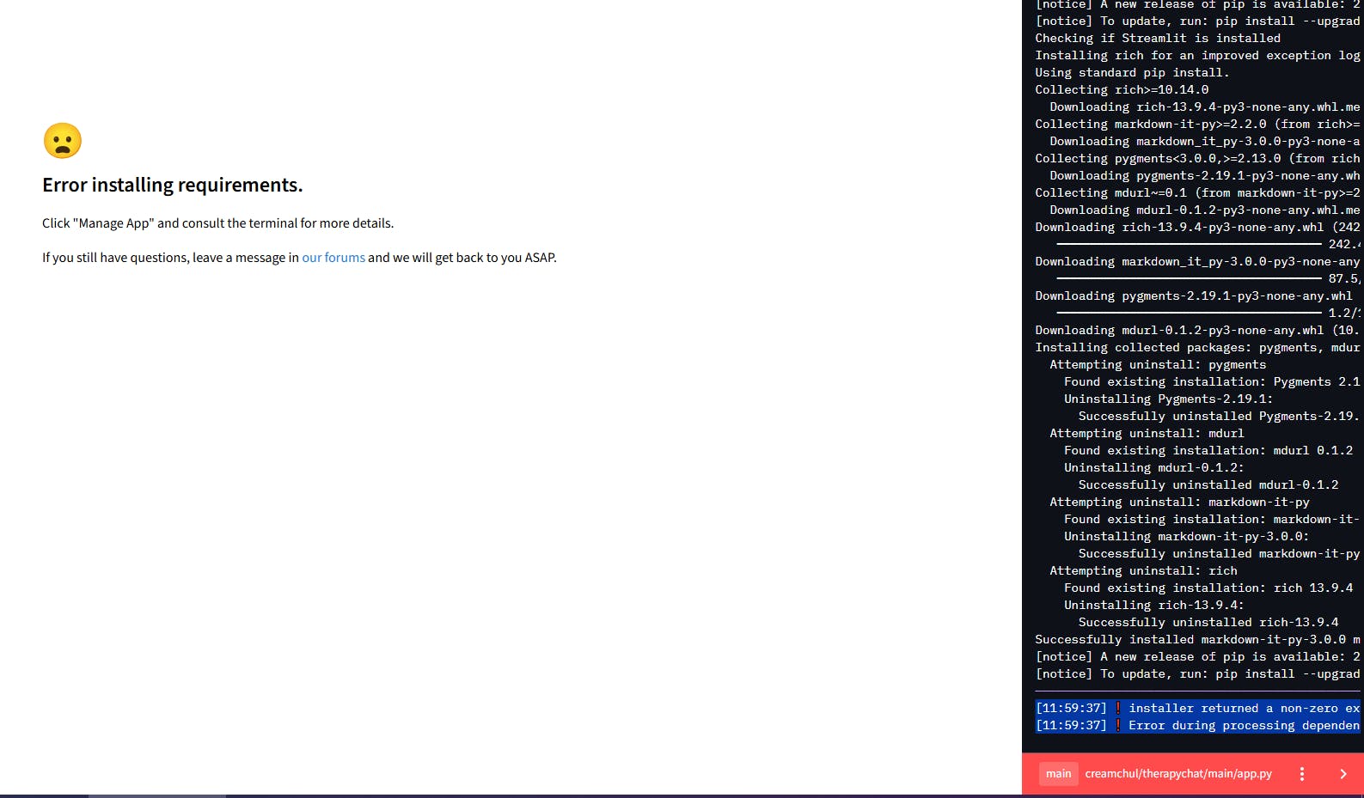Click the "Successfully uninstalled rich-13.9.4" line

pyautogui.click(x=1208, y=623)
